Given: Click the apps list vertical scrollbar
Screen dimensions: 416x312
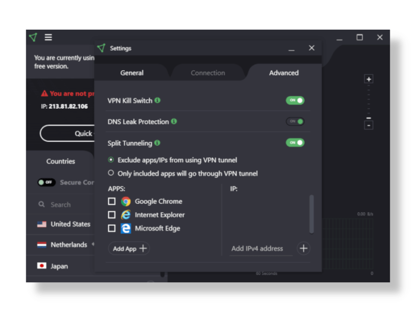Looking at the screenshot, I should point(311,215).
